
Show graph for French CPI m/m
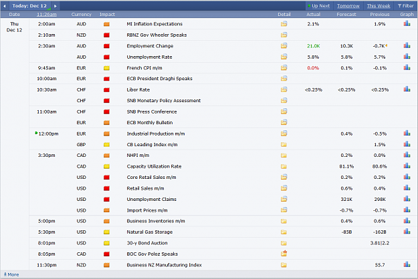(x=407, y=67)
